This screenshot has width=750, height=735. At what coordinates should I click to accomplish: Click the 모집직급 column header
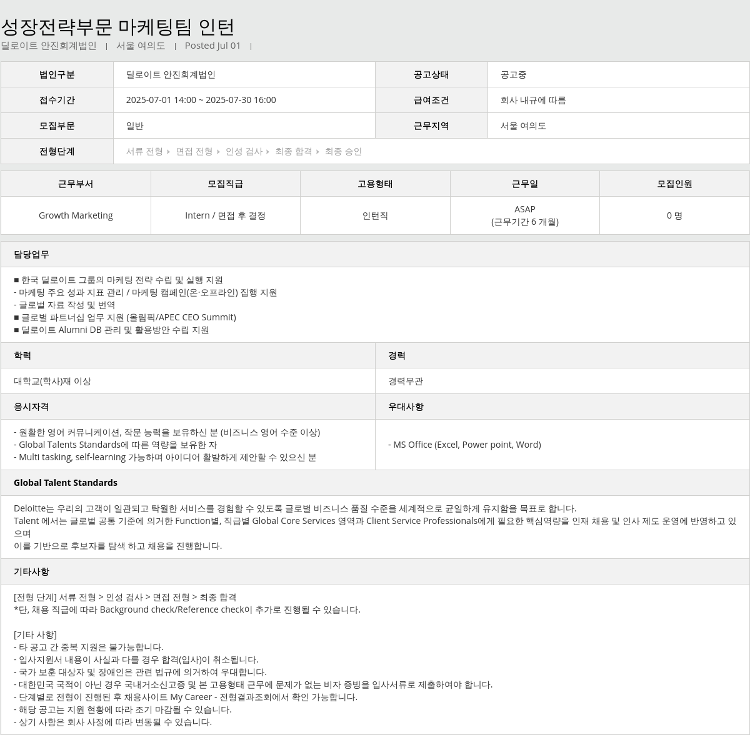coord(226,184)
